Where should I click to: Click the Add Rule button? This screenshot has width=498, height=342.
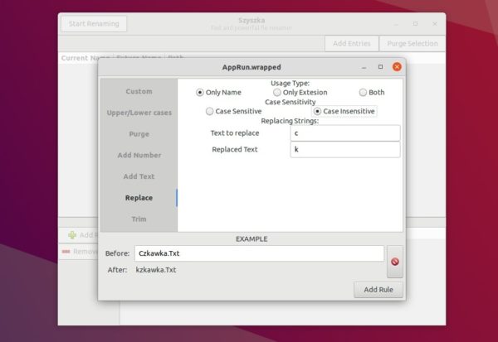tap(378, 290)
